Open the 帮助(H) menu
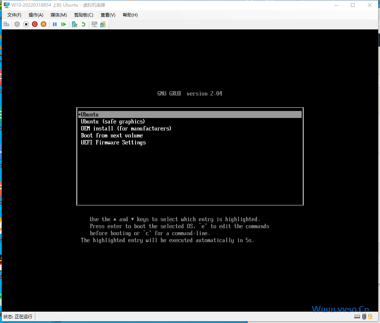This screenshot has width=380, height=323. point(130,15)
